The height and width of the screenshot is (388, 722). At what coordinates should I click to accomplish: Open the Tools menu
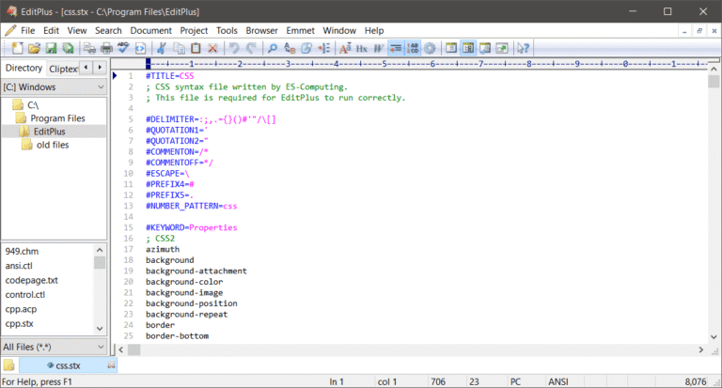pyautogui.click(x=227, y=31)
